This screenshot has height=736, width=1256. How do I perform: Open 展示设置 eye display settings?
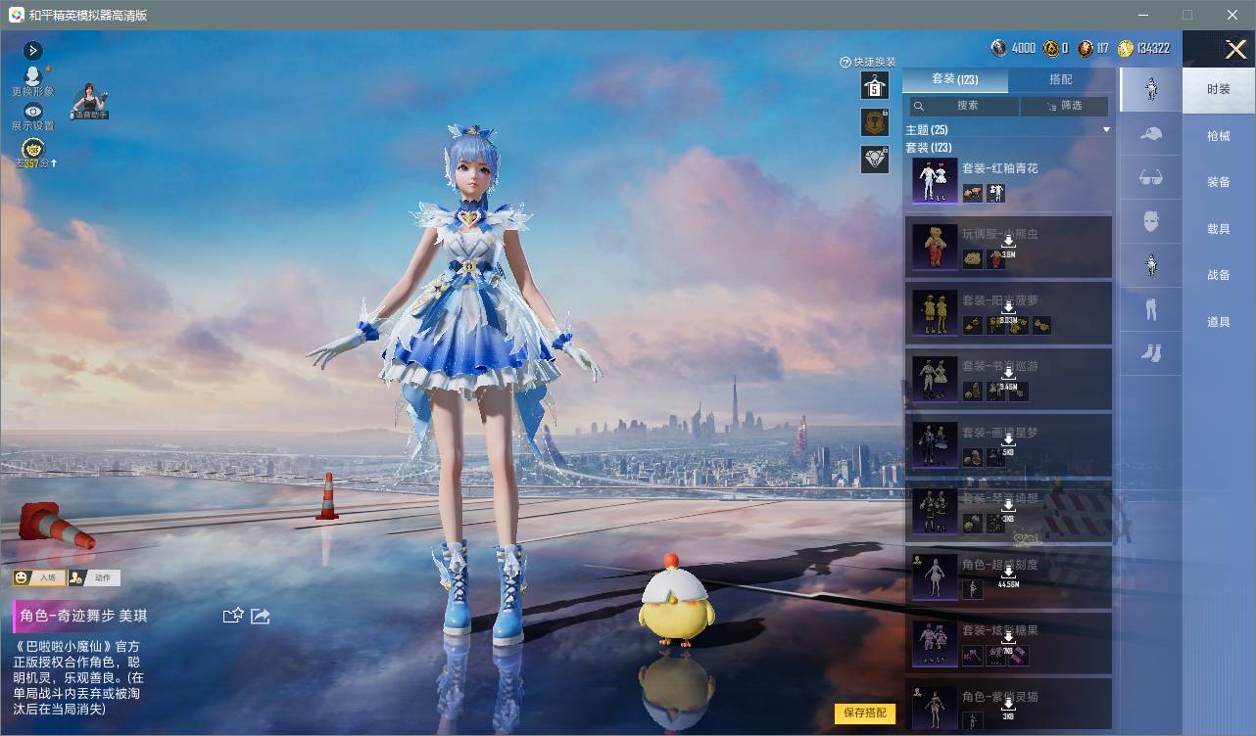click(32, 111)
